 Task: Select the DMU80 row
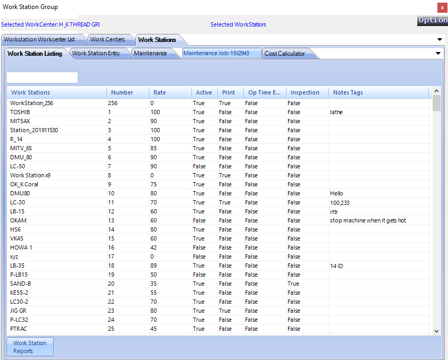[x=219, y=193]
